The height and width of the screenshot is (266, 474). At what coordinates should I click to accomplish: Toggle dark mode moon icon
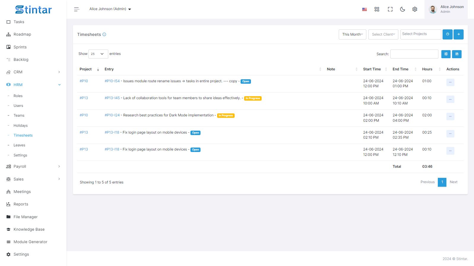pos(403,9)
